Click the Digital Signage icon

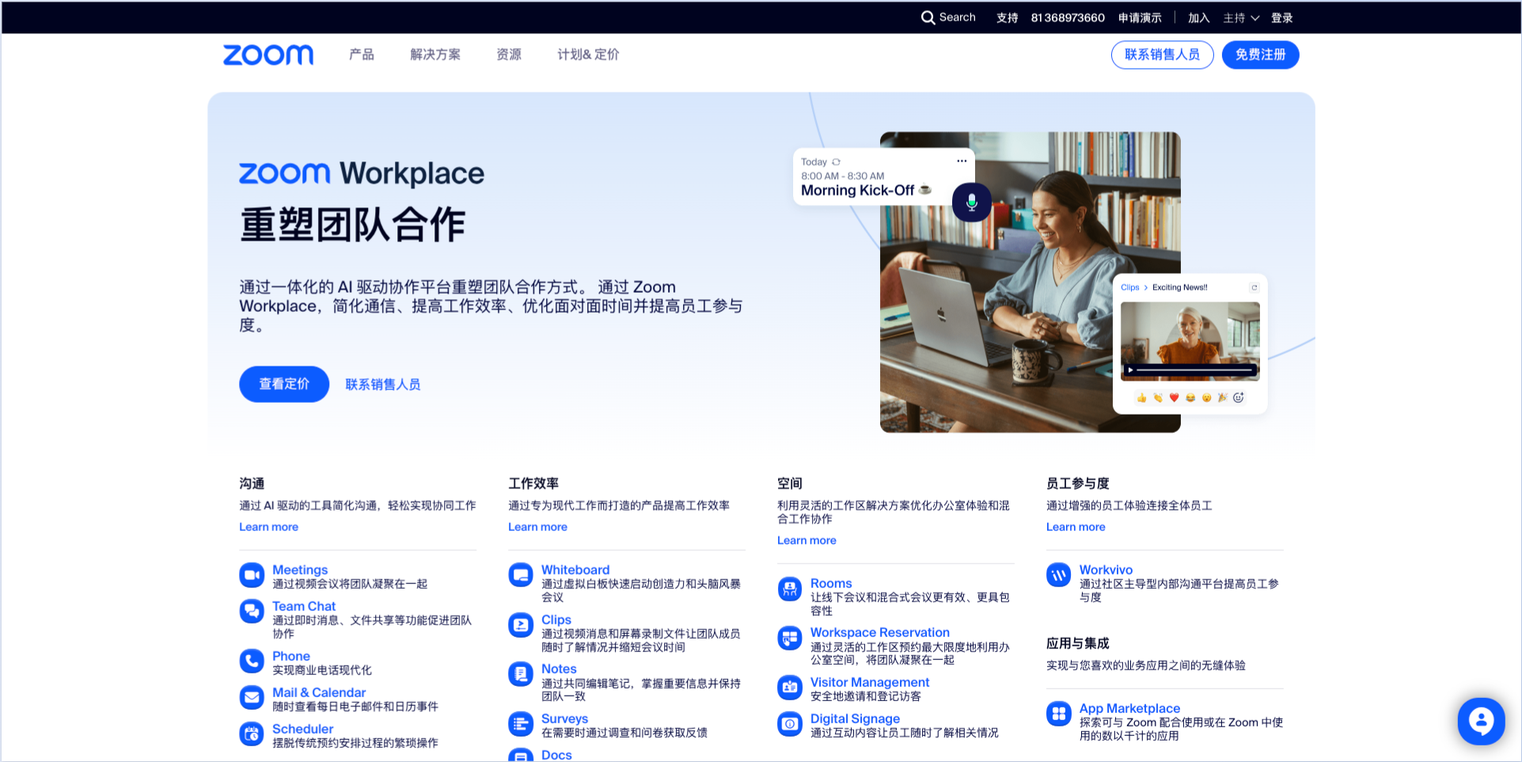click(x=790, y=724)
